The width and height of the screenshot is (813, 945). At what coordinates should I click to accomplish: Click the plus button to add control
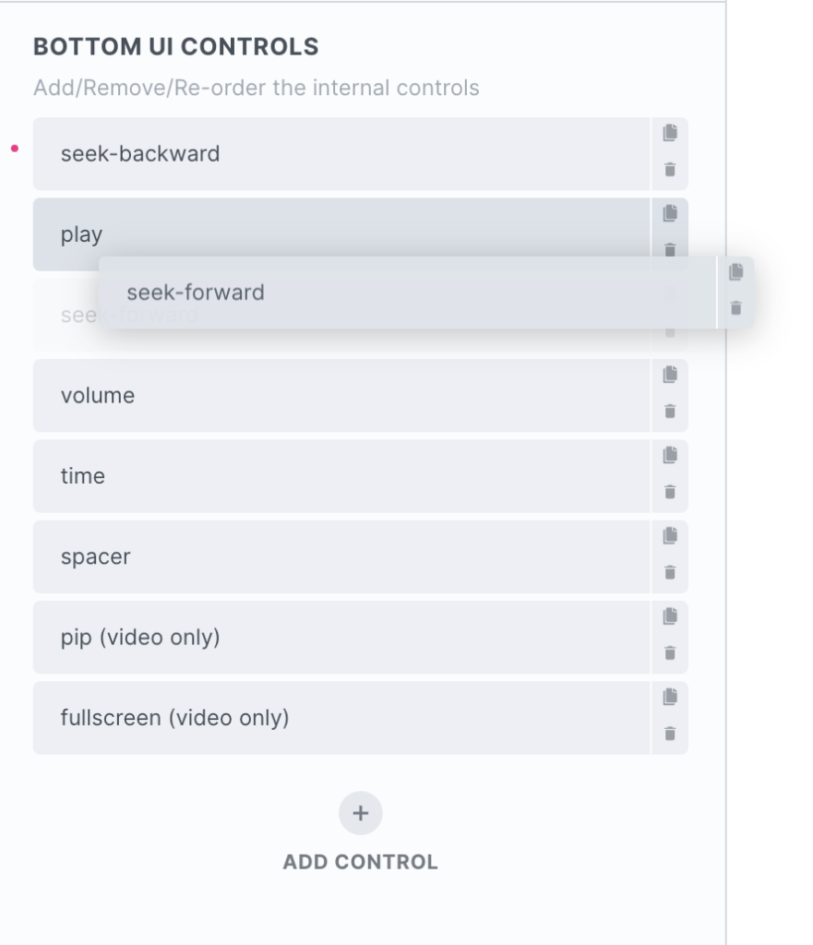[361, 813]
